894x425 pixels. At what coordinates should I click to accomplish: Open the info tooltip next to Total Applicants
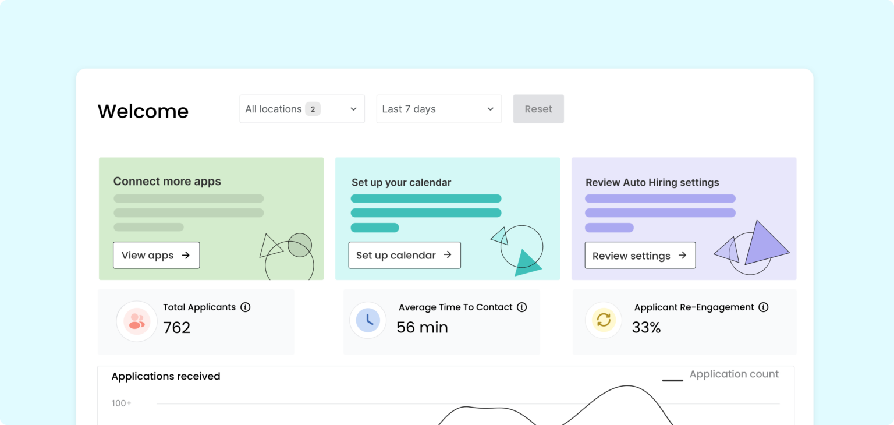pos(247,307)
